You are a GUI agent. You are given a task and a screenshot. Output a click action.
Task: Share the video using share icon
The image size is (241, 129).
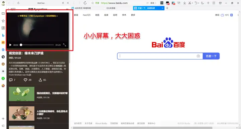(40, 80)
